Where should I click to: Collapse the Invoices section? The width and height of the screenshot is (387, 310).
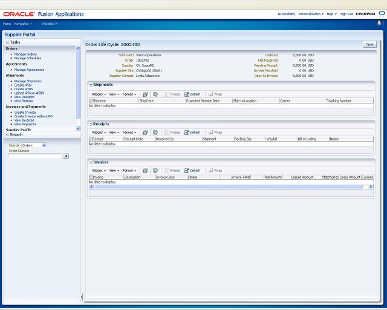point(91,162)
